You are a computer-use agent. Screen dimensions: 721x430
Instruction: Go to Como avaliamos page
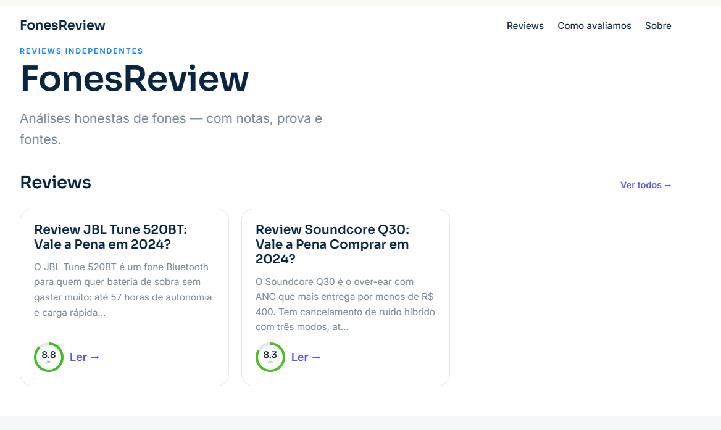594,26
